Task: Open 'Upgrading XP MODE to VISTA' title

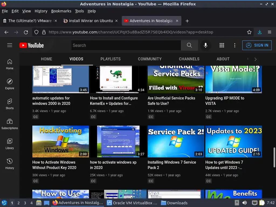Action: [225, 101]
